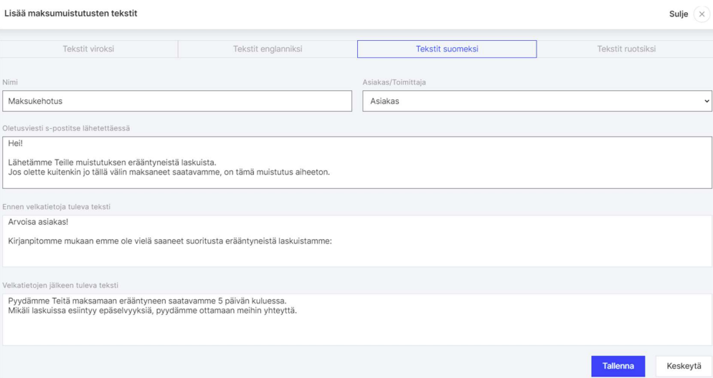The width and height of the screenshot is (713, 378).
Task: Click the Velkatietojen jälkeen tuleva teksti textarea
Action: pos(356,319)
